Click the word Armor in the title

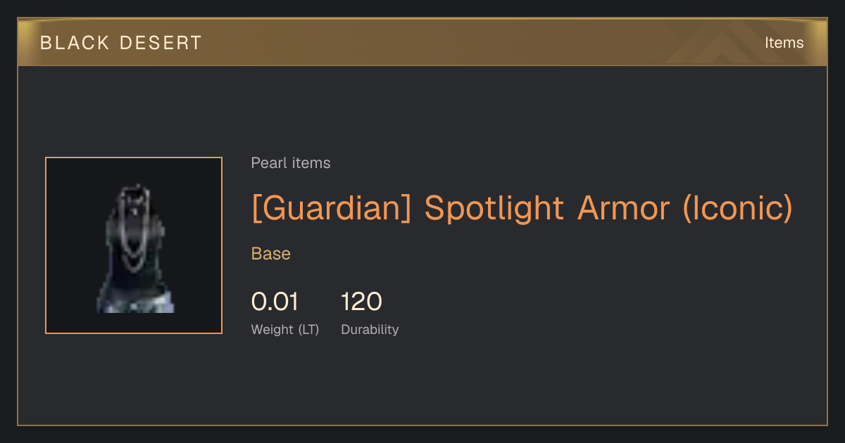(623, 208)
